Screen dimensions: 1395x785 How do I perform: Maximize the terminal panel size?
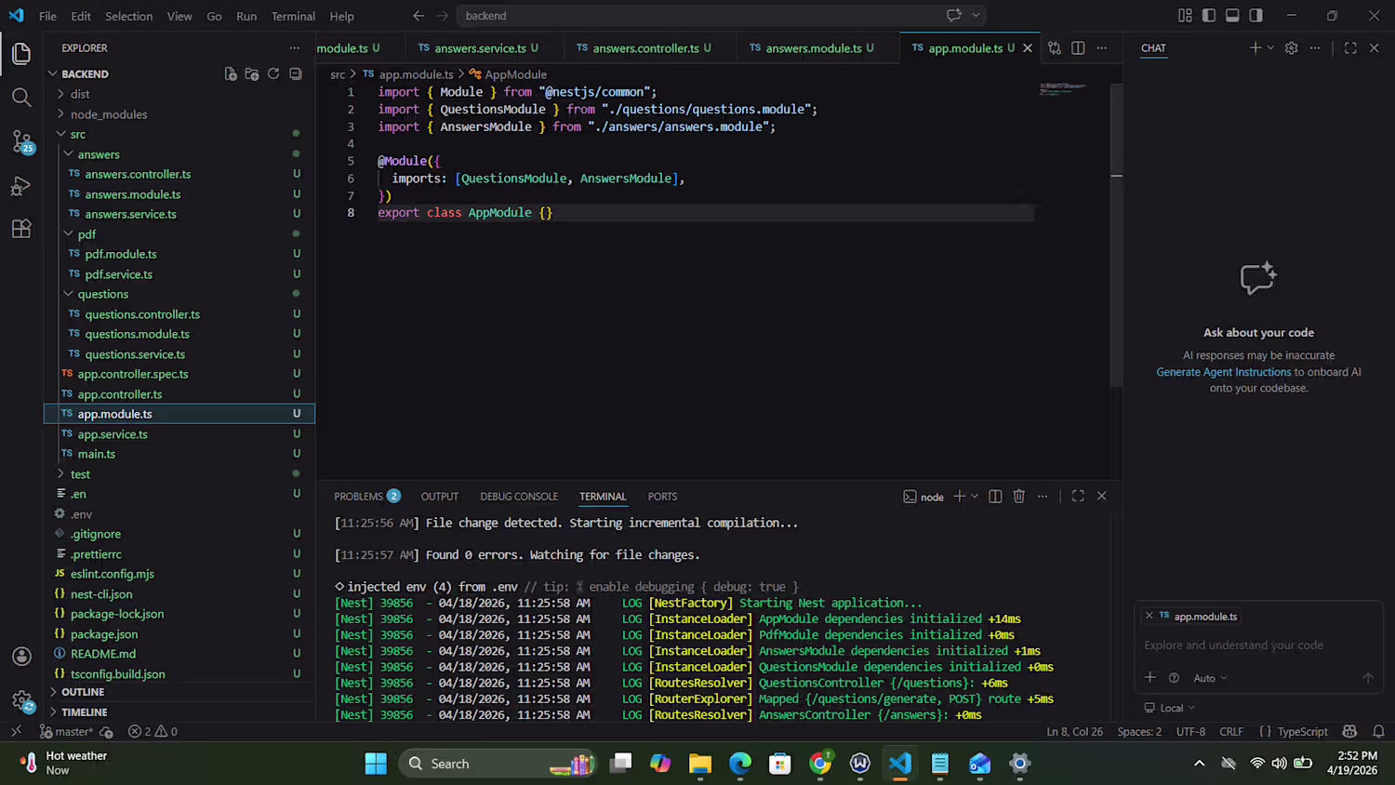point(1078,497)
